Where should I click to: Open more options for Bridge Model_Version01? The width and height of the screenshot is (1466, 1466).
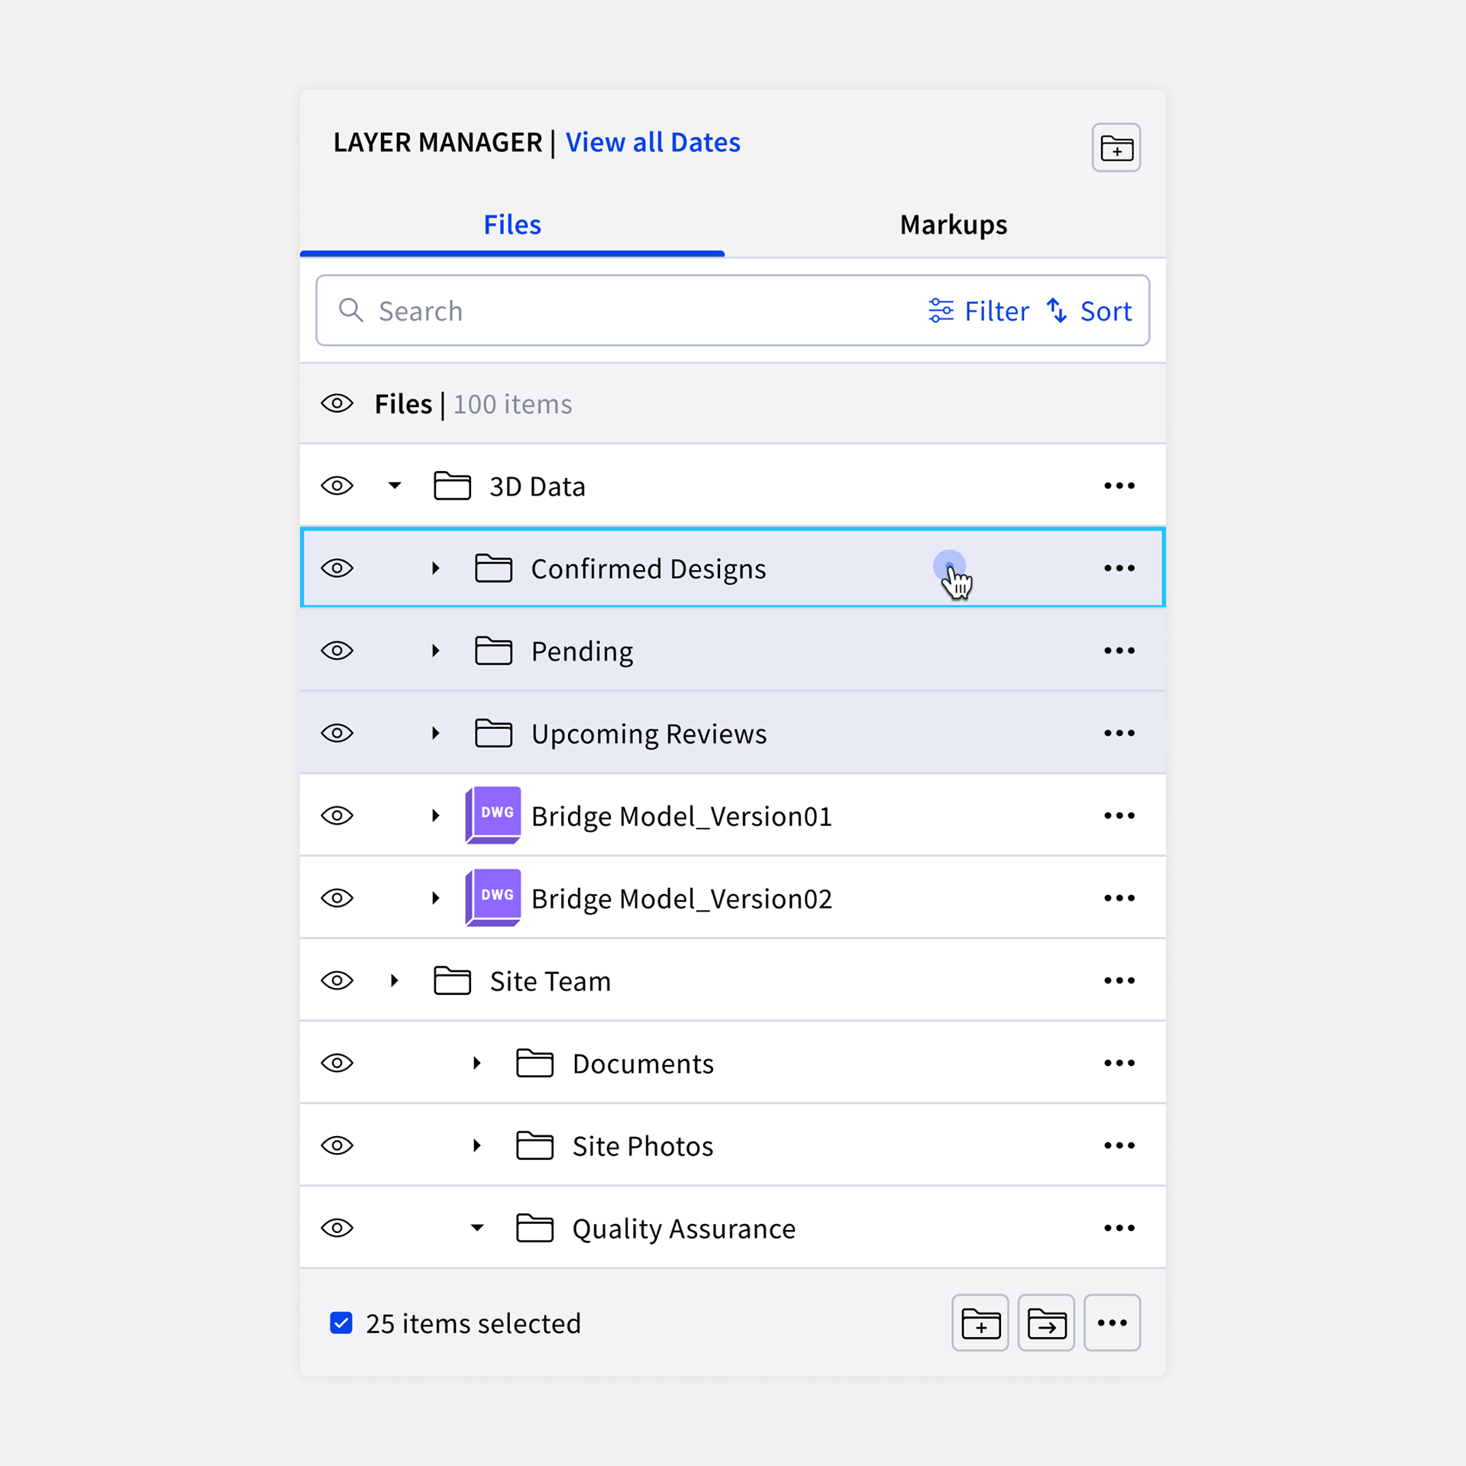pyautogui.click(x=1119, y=815)
